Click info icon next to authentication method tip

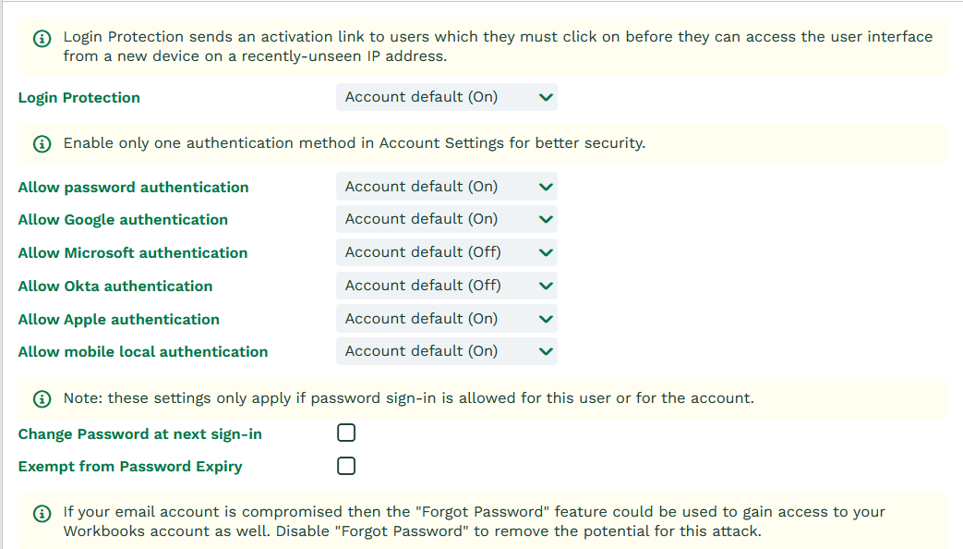(42, 144)
